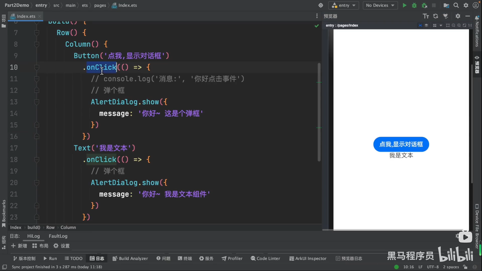Open the No Devices selector dropdown
This screenshot has width=482, height=271.
(380, 5)
